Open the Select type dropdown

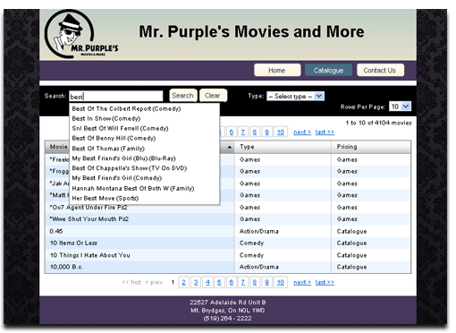[295, 97]
